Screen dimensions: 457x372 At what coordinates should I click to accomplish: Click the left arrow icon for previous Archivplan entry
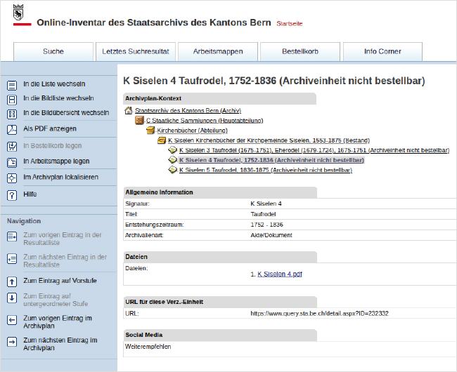tap(12, 321)
